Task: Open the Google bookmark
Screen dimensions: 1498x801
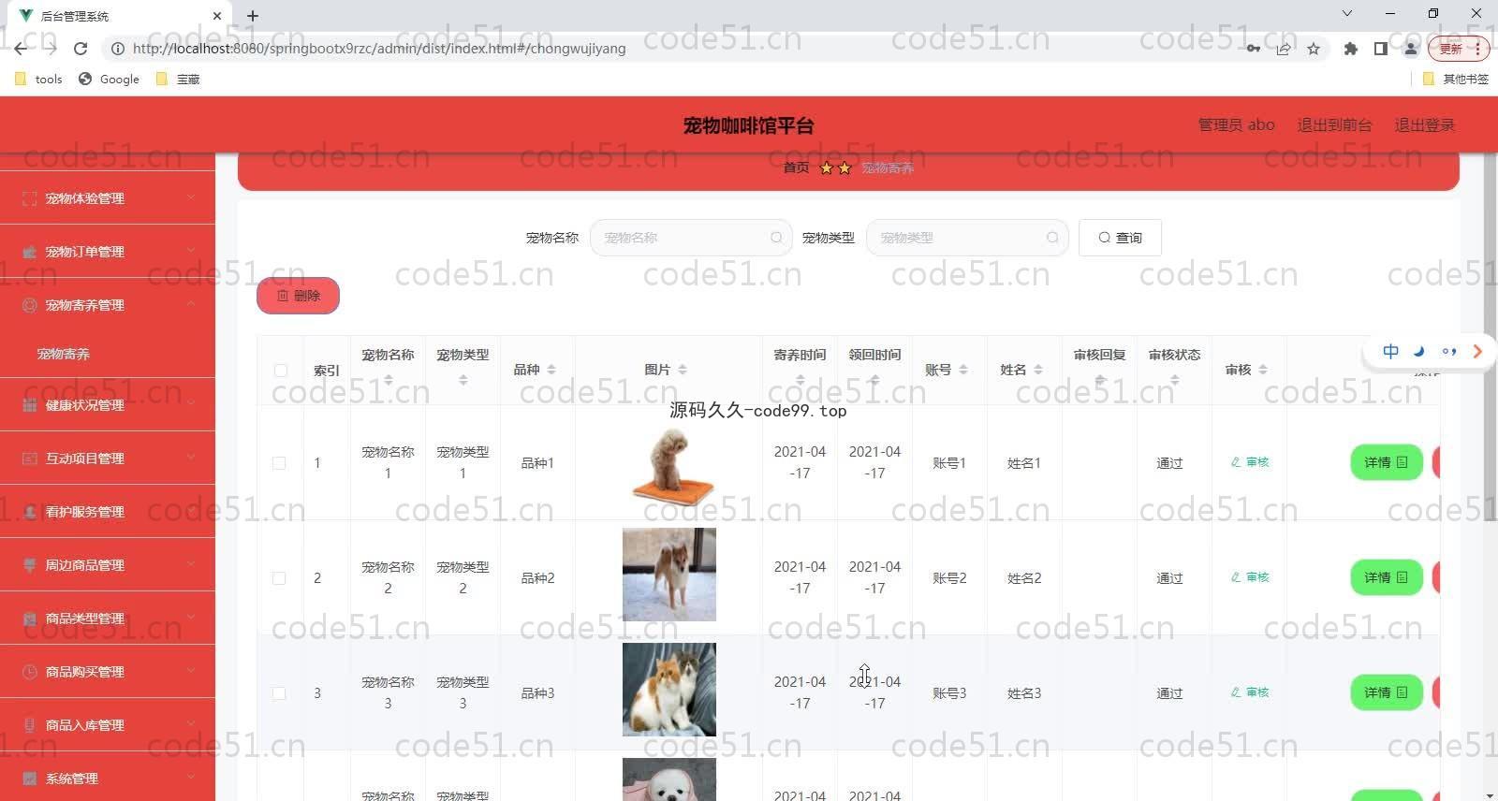Action: pyautogui.click(x=110, y=80)
